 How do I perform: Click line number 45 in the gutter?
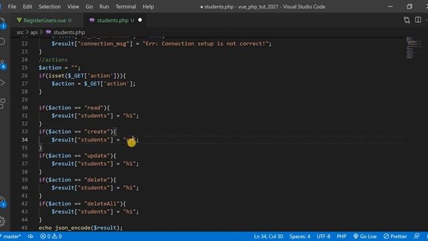tap(25, 228)
